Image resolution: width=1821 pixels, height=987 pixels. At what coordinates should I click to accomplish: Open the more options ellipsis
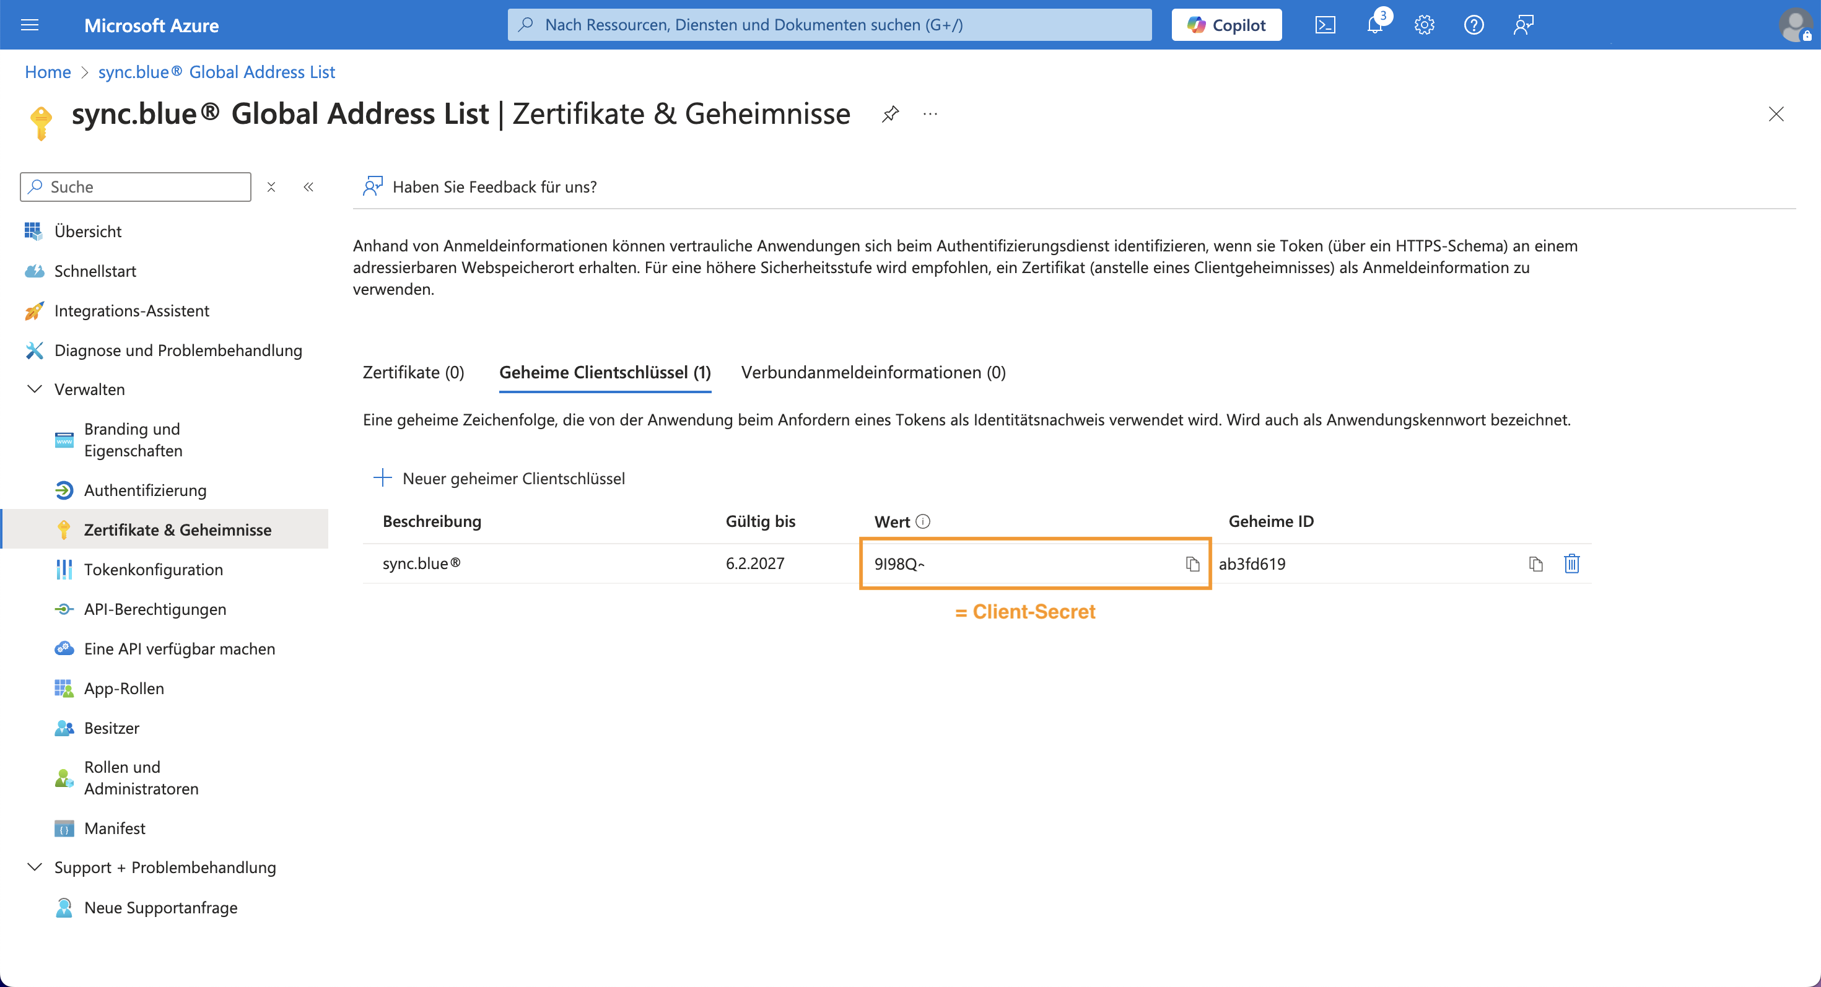click(x=930, y=114)
